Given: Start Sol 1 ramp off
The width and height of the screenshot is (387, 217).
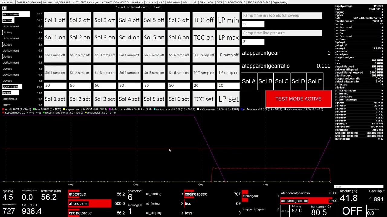Looking at the screenshot, I should [x=55, y=55].
